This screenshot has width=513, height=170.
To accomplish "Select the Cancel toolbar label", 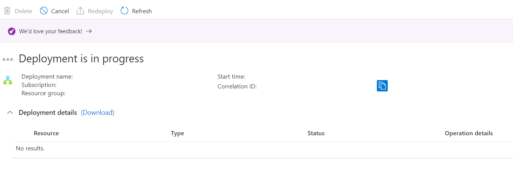I will click(x=60, y=11).
